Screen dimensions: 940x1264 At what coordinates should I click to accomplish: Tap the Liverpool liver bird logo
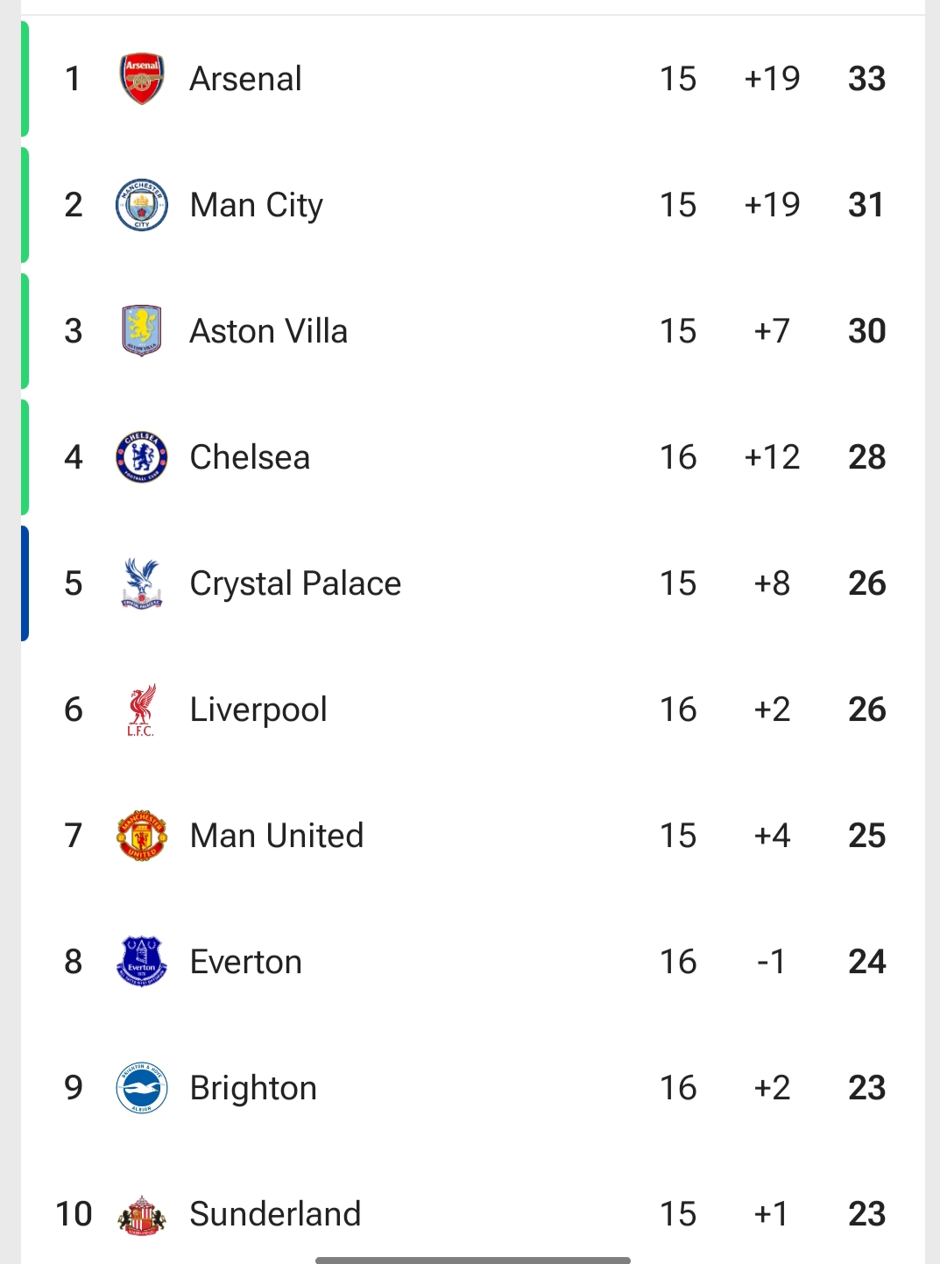coord(141,710)
